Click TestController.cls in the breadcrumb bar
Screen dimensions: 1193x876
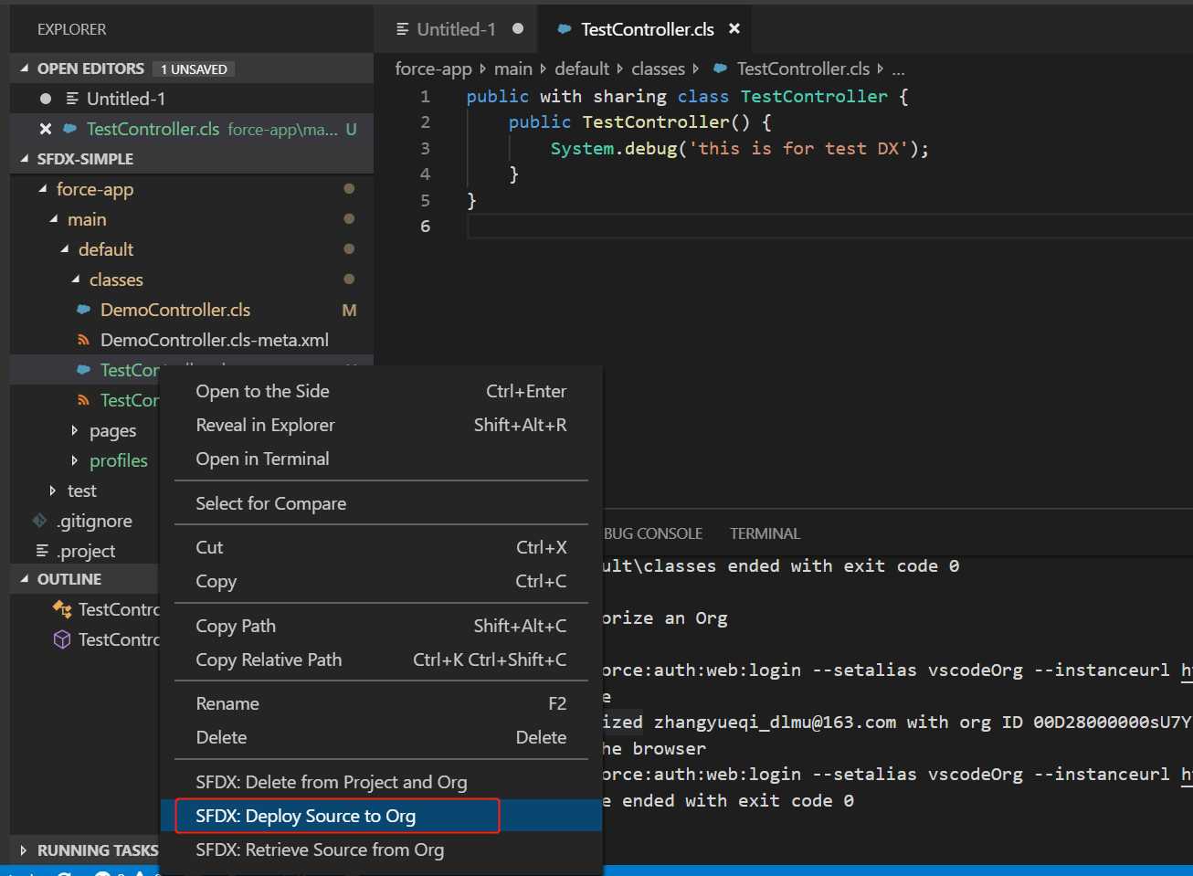pyautogui.click(x=803, y=69)
